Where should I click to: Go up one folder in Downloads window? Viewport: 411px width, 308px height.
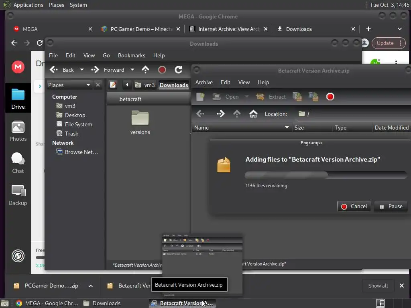145,70
